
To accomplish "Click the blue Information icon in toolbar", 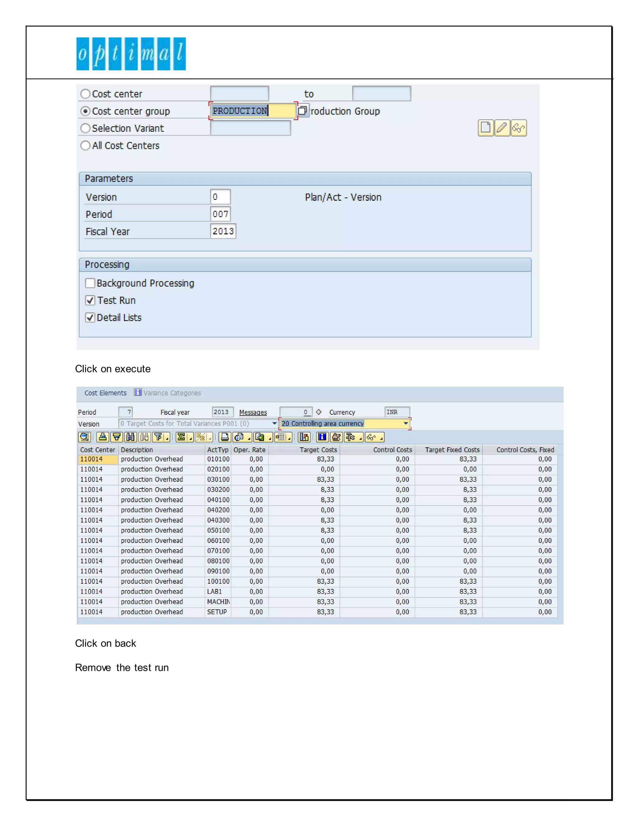I will pyautogui.click(x=322, y=437).
